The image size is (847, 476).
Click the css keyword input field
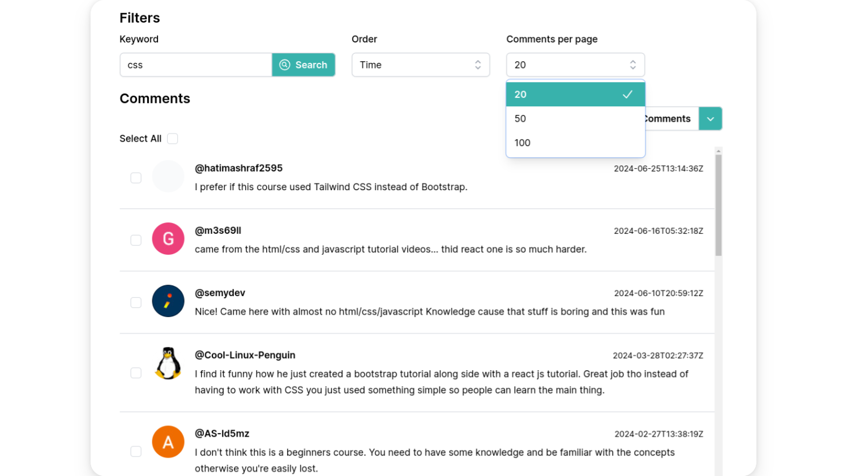(x=196, y=65)
